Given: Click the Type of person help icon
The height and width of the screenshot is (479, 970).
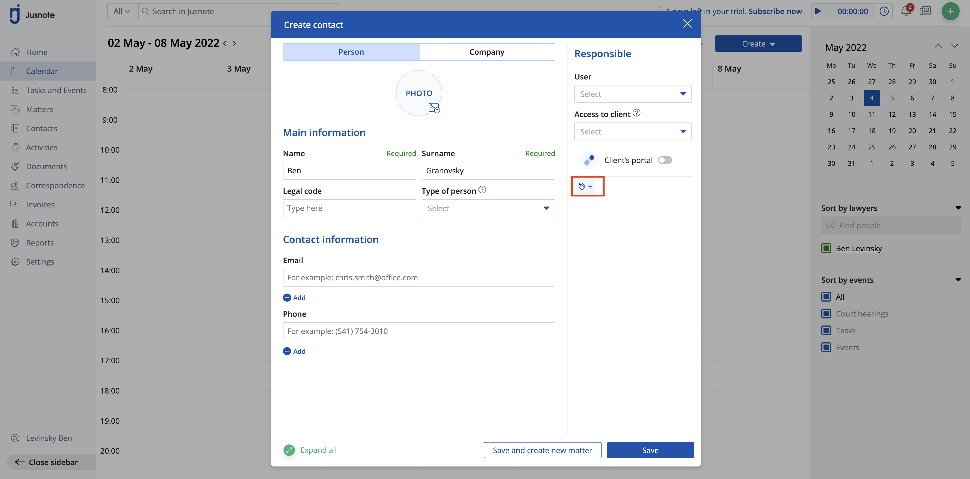Looking at the screenshot, I should (482, 190).
